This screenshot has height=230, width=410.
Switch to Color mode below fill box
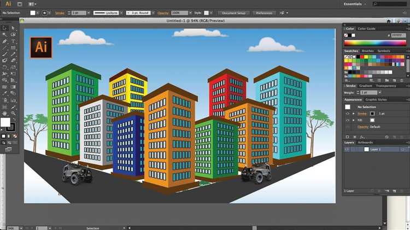coord(3,136)
